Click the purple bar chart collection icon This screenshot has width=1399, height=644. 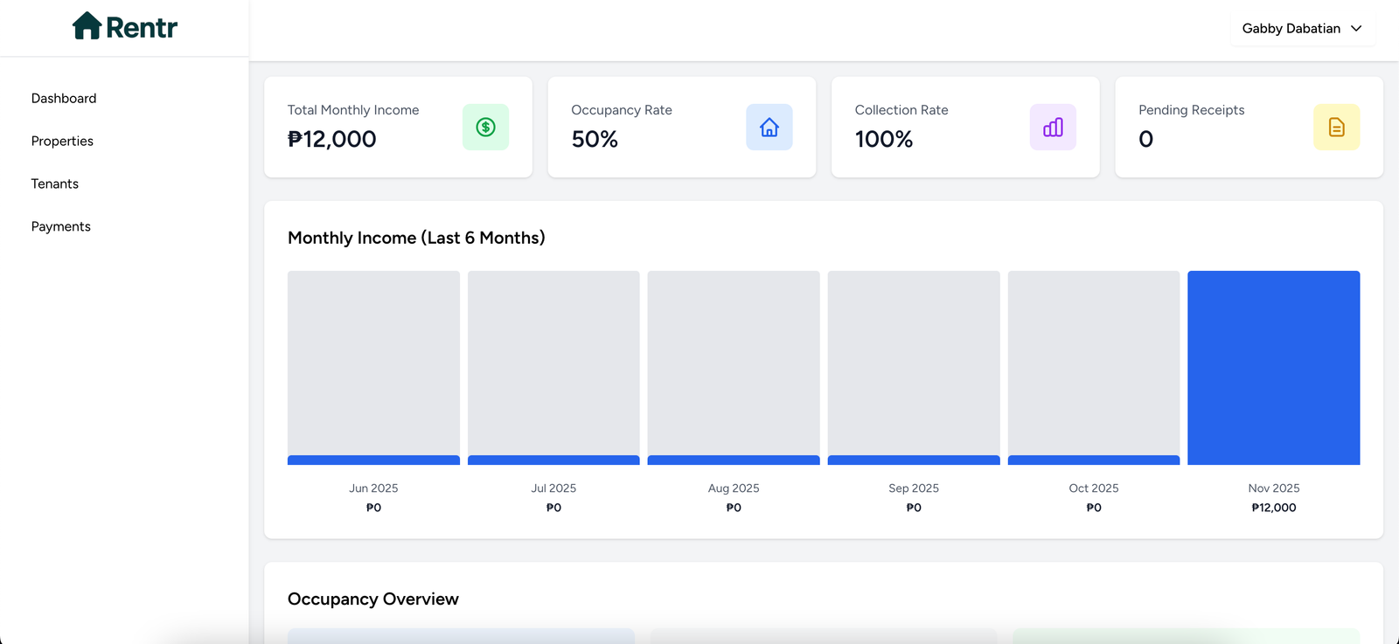tap(1053, 128)
